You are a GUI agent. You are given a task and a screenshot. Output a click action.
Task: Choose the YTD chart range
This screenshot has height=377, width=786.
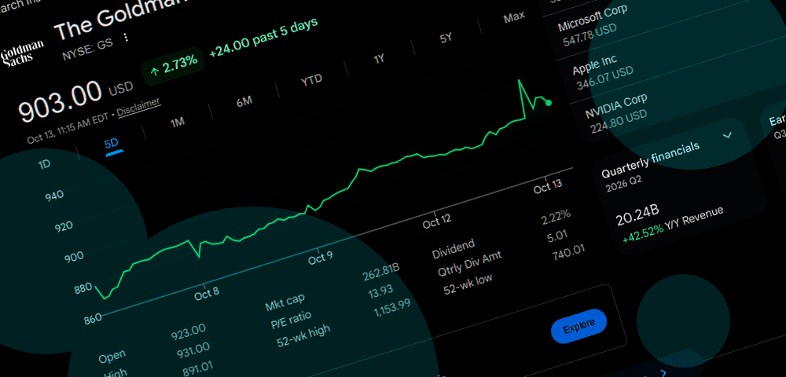[311, 79]
